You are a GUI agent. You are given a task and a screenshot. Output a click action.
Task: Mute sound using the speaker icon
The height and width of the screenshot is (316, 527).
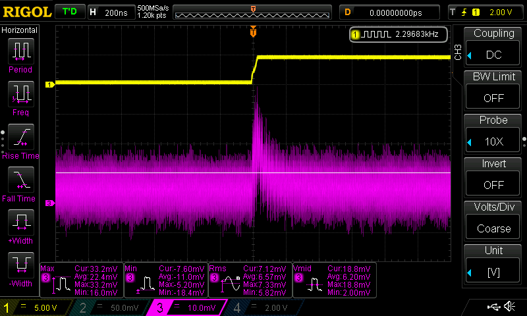click(x=509, y=307)
